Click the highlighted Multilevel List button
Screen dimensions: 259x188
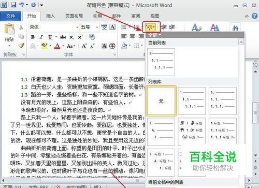tap(151, 27)
